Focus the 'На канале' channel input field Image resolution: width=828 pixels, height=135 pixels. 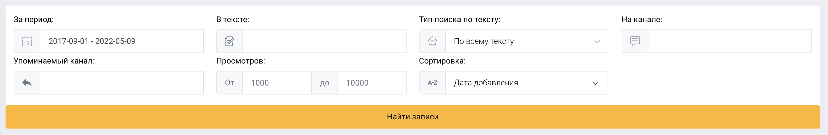click(730, 41)
